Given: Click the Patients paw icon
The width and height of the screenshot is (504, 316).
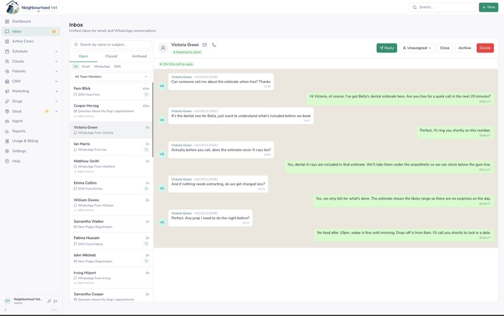Looking at the screenshot, I should 7,71.
